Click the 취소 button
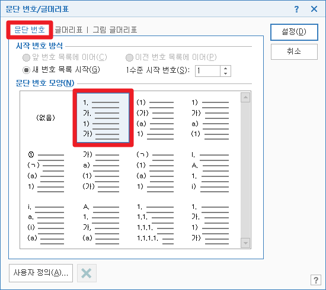Viewport: 326px width, 290px height. [x=294, y=51]
